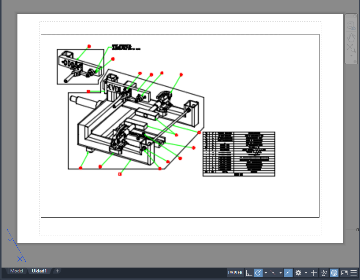Open isometric drafting dropdown arrow

pos(280,273)
